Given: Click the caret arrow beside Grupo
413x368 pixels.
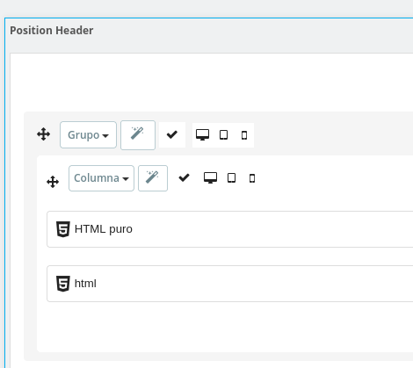Looking at the screenshot, I should pos(105,135).
